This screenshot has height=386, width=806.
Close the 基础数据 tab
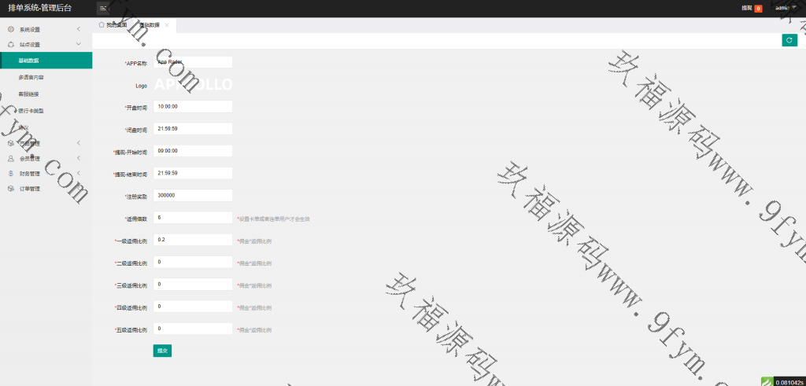[x=167, y=25]
